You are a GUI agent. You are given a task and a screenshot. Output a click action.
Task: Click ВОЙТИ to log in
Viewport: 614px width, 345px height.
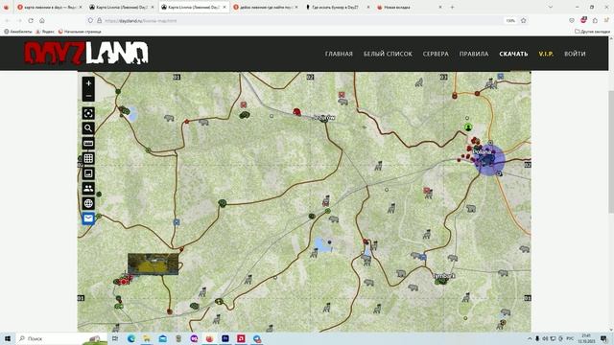[575, 54]
